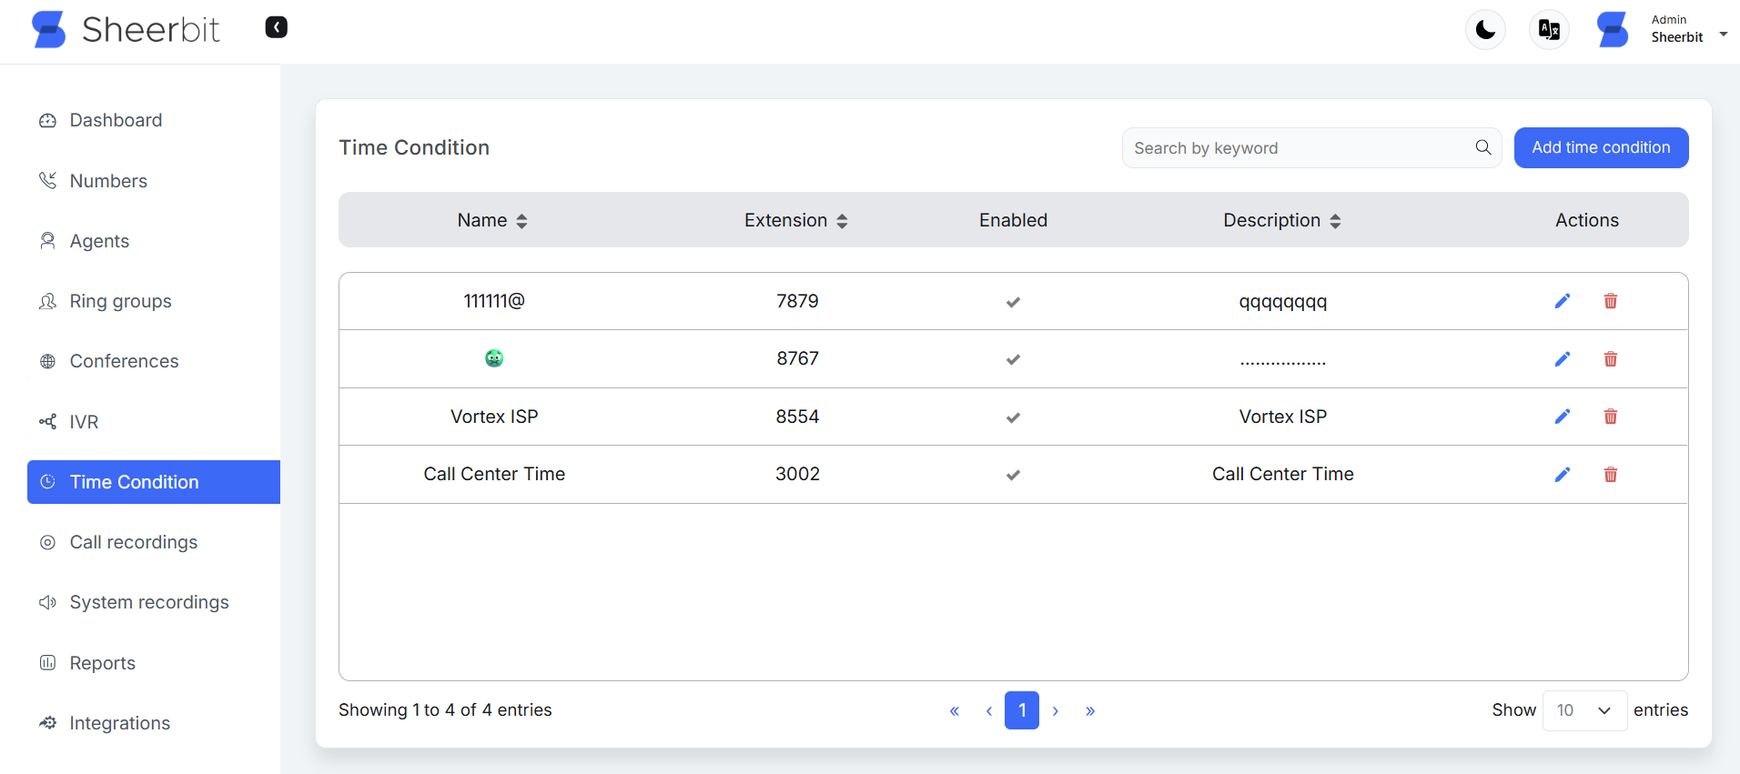Image resolution: width=1740 pixels, height=774 pixels.
Task: Toggle enabled checkmark for Vortex ISP
Action: click(1013, 417)
